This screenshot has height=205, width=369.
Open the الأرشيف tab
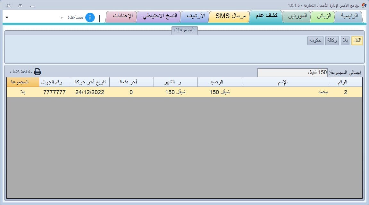pyautogui.click(x=196, y=16)
